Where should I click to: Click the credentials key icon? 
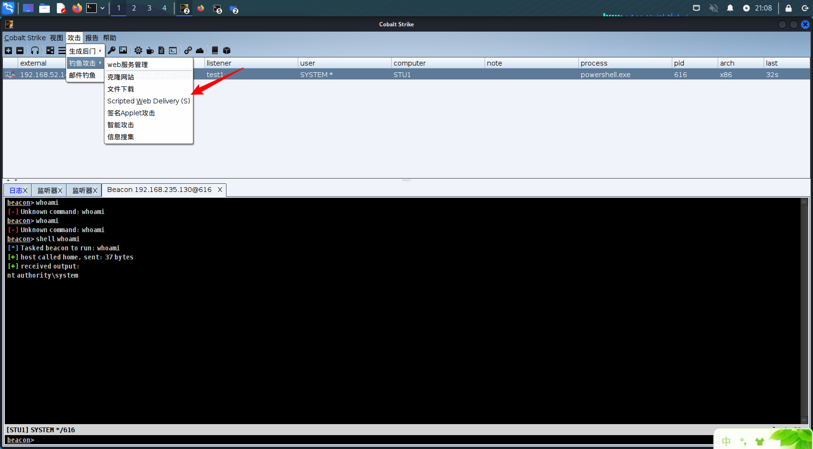point(112,50)
